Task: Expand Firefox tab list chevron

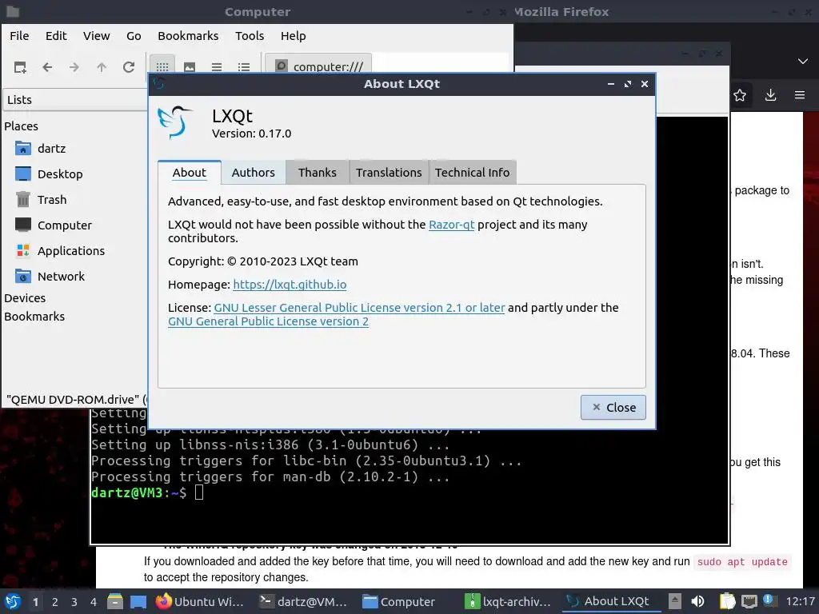Action: [803, 62]
